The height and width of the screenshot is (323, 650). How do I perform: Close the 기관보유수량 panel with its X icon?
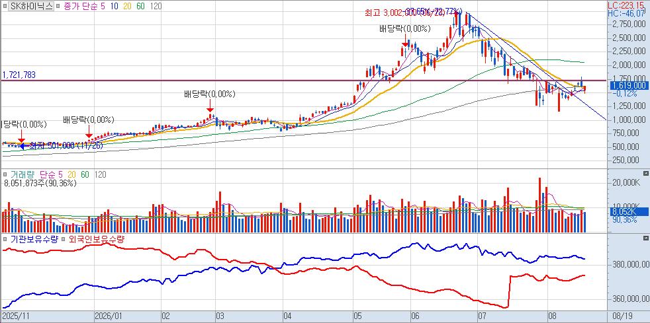(645, 238)
